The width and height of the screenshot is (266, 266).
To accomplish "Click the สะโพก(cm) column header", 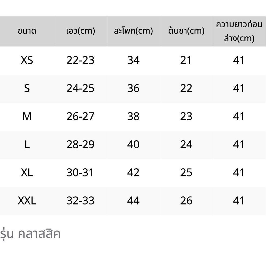I will (133, 31).
